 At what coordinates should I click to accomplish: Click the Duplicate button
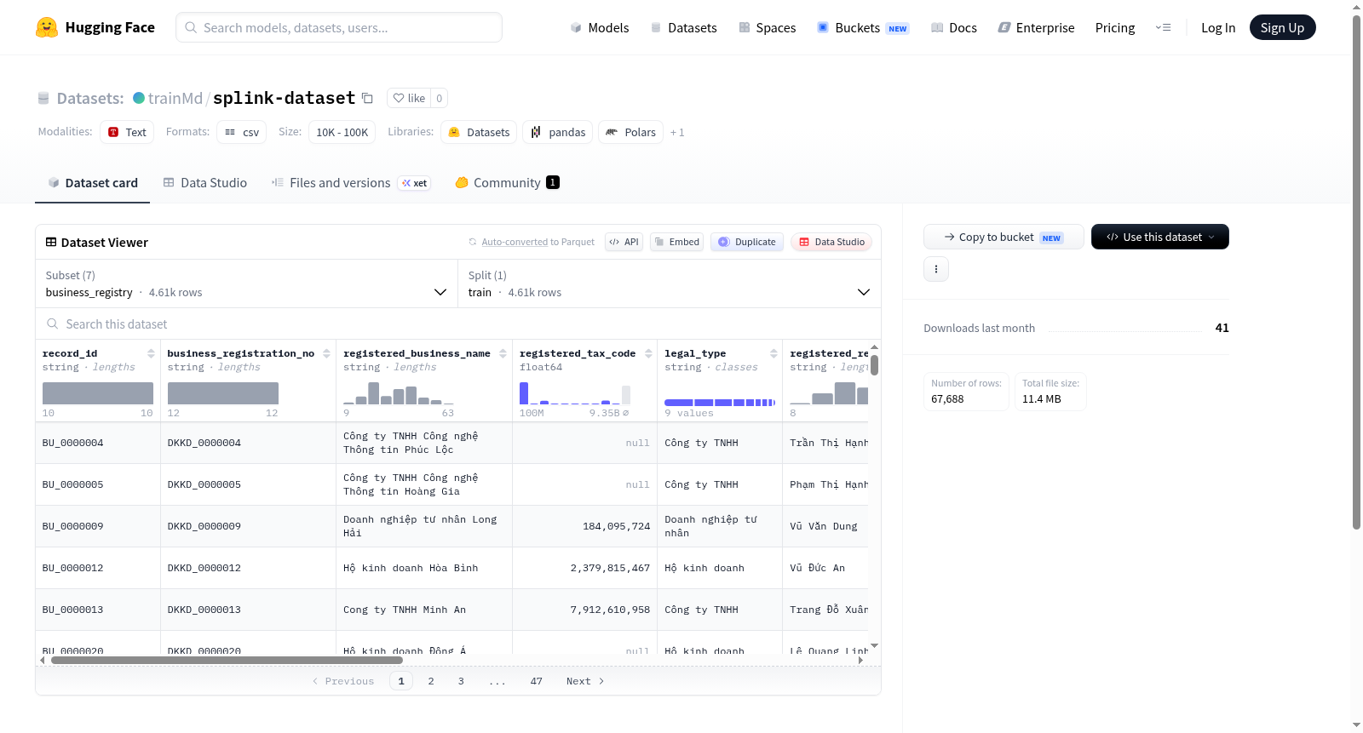click(747, 242)
